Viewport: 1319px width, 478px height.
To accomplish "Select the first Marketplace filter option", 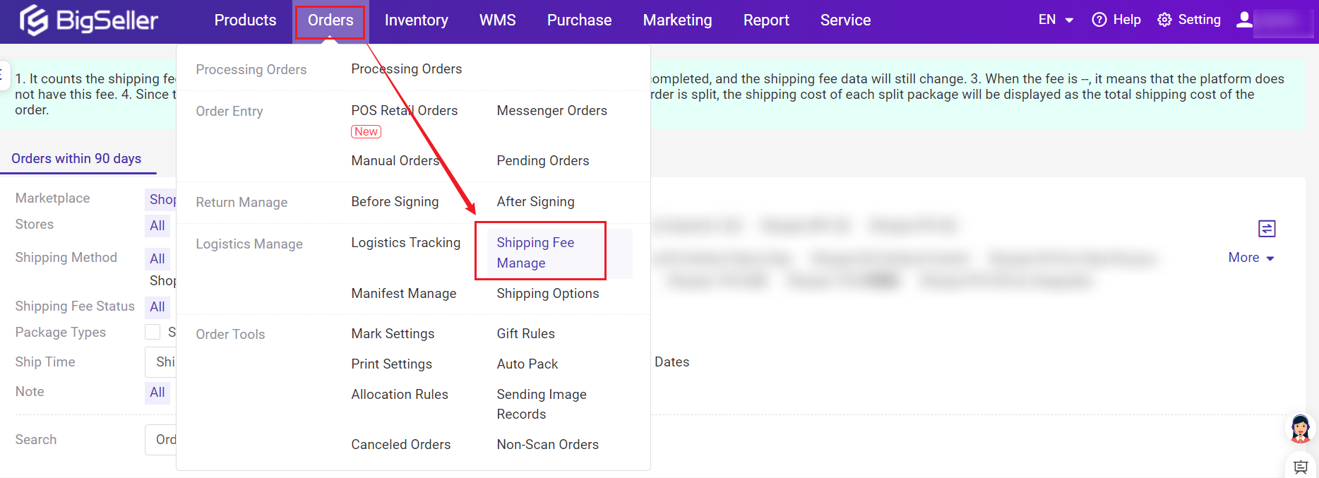I will [161, 200].
